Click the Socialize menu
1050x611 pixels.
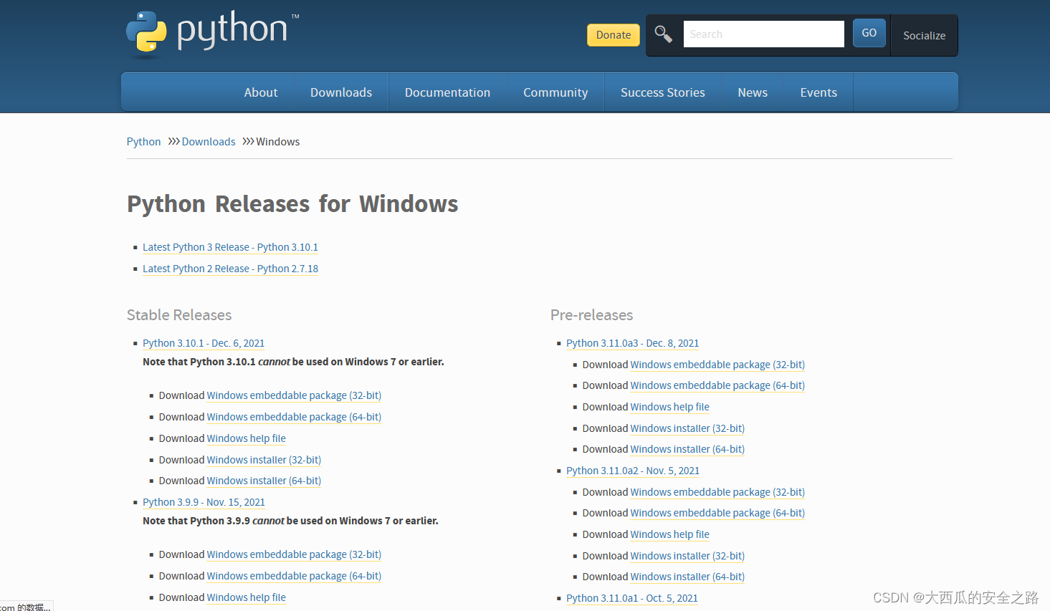(923, 35)
